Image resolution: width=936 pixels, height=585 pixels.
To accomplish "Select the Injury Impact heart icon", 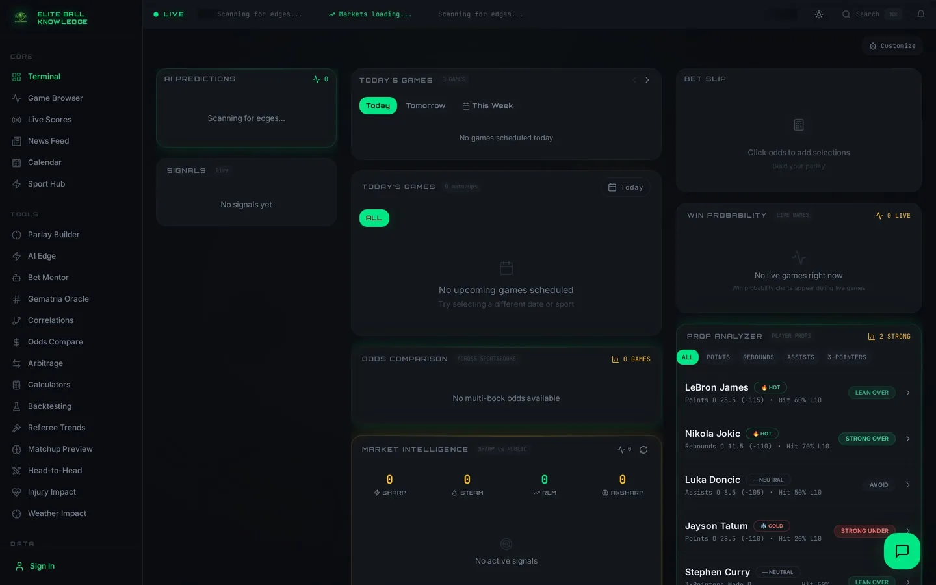I will click(x=16, y=492).
